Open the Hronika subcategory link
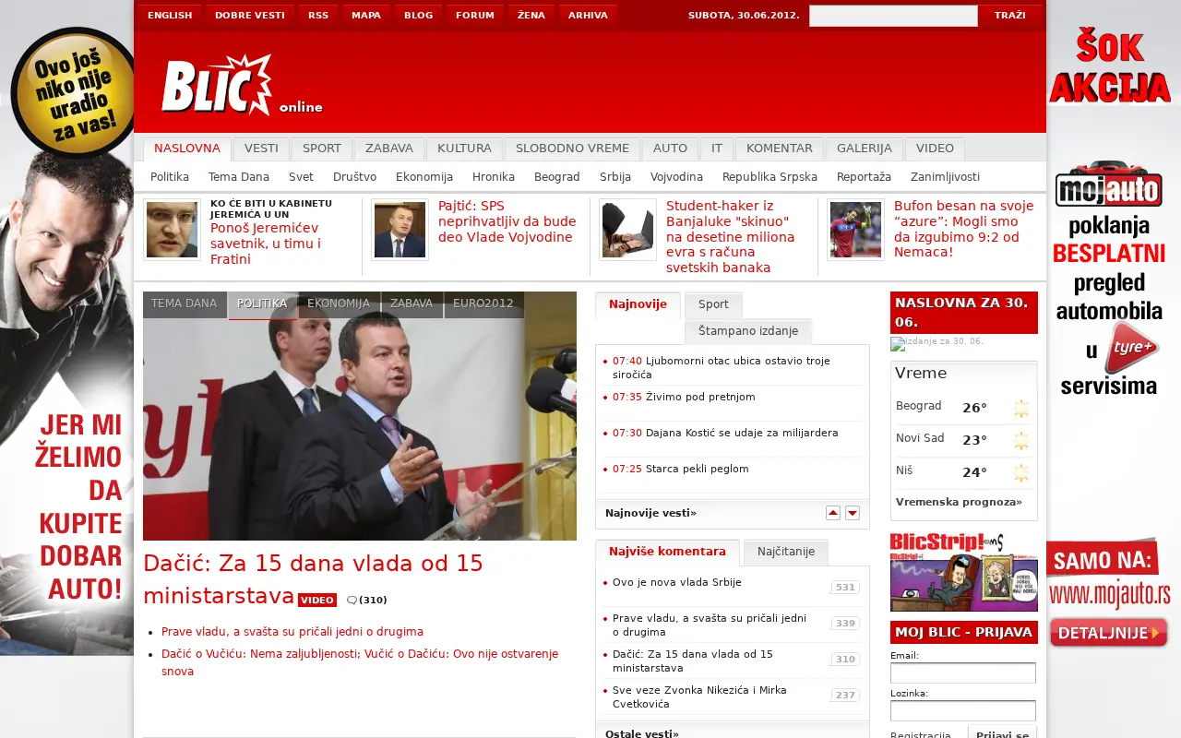The image size is (1181, 738). [494, 177]
